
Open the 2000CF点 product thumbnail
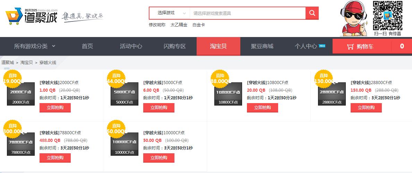click(x=21, y=94)
